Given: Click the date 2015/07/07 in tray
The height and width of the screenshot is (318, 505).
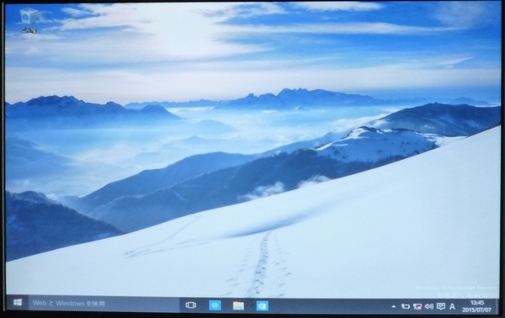Looking at the screenshot, I should tap(477, 310).
